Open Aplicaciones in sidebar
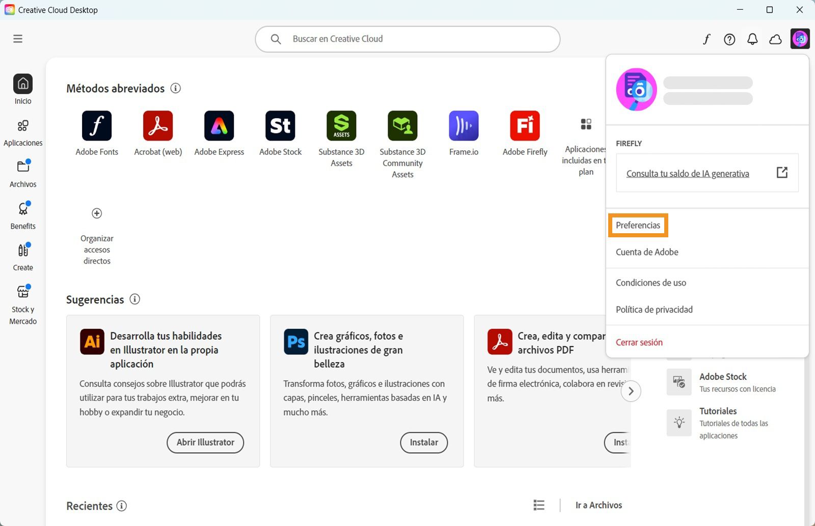 [x=23, y=132]
